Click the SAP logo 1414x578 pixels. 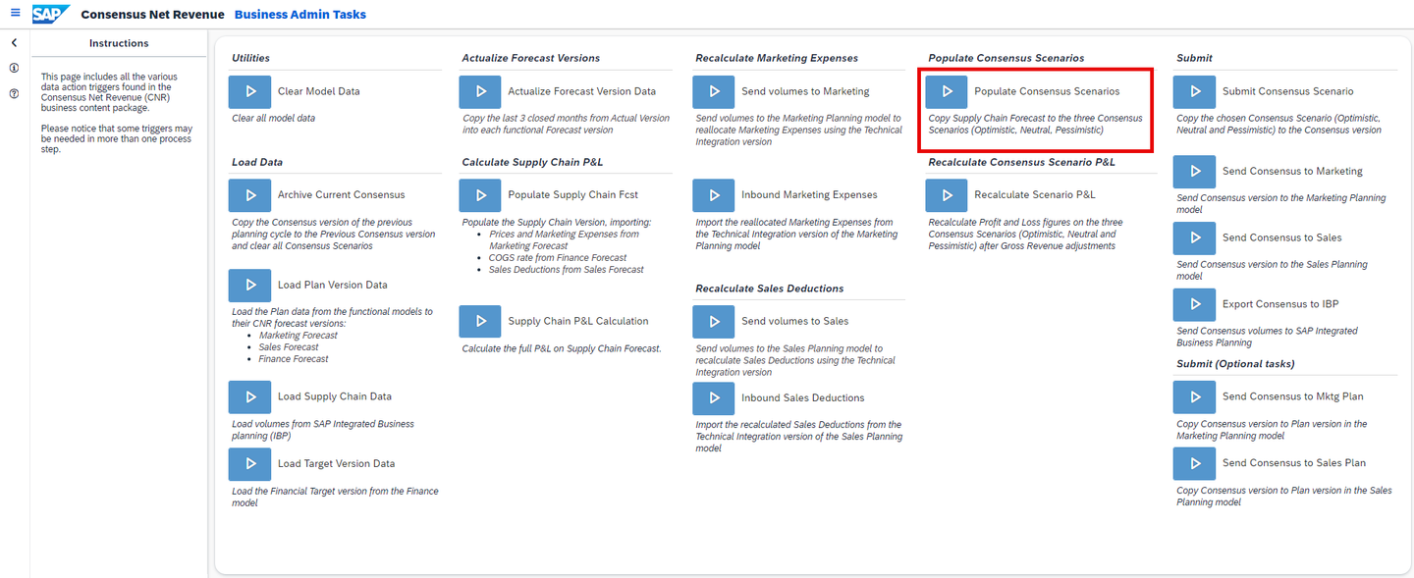point(50,15)
